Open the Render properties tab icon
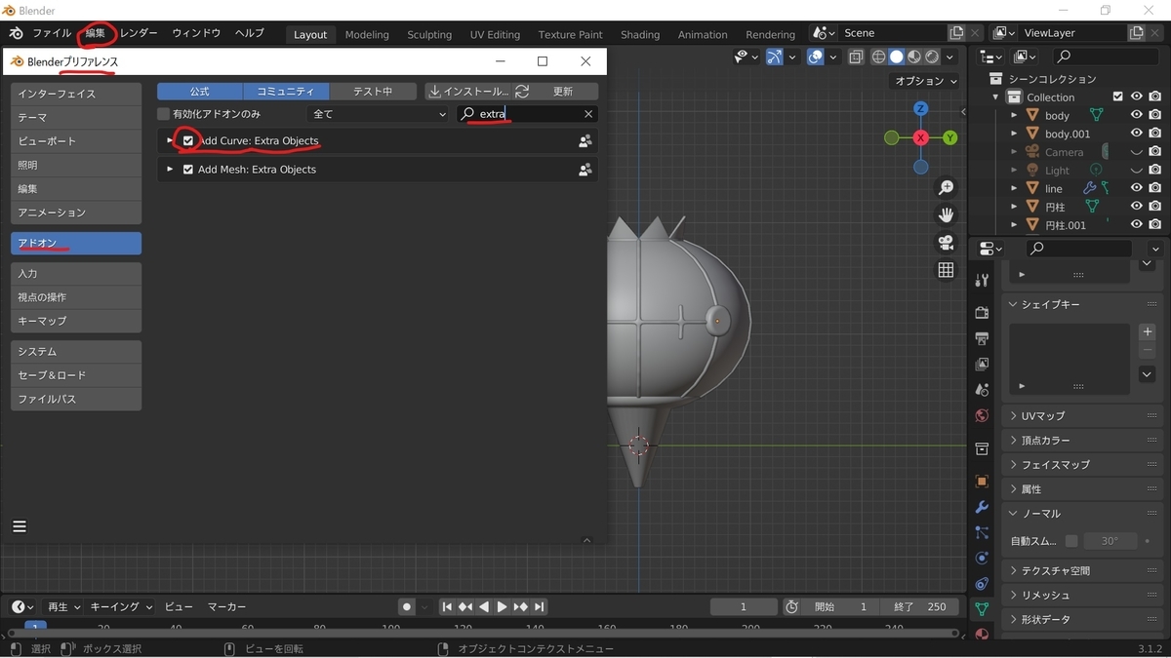Viewport: 1171px width, 658px height. (982, 313)
